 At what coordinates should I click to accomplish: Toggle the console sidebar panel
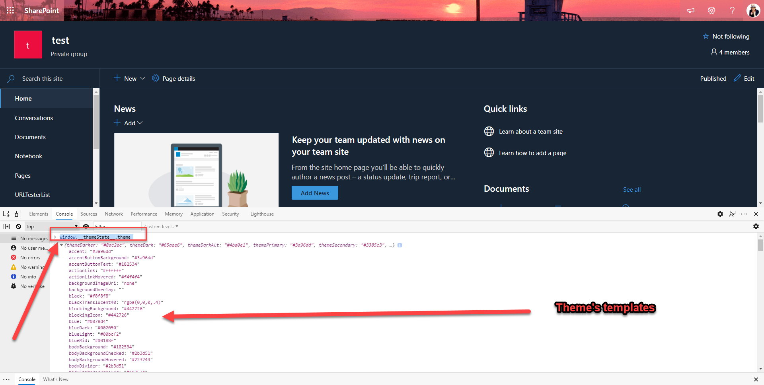click(7, 226)
